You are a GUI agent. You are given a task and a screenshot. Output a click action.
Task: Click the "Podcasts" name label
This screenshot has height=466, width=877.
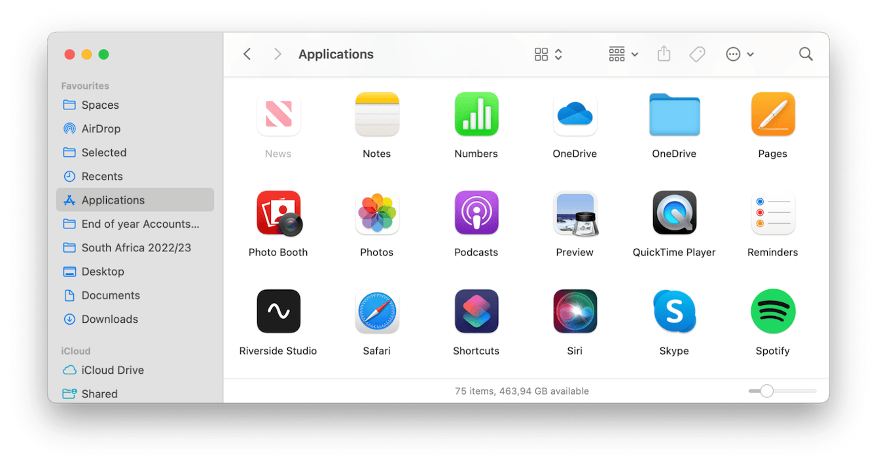[476, 252]
